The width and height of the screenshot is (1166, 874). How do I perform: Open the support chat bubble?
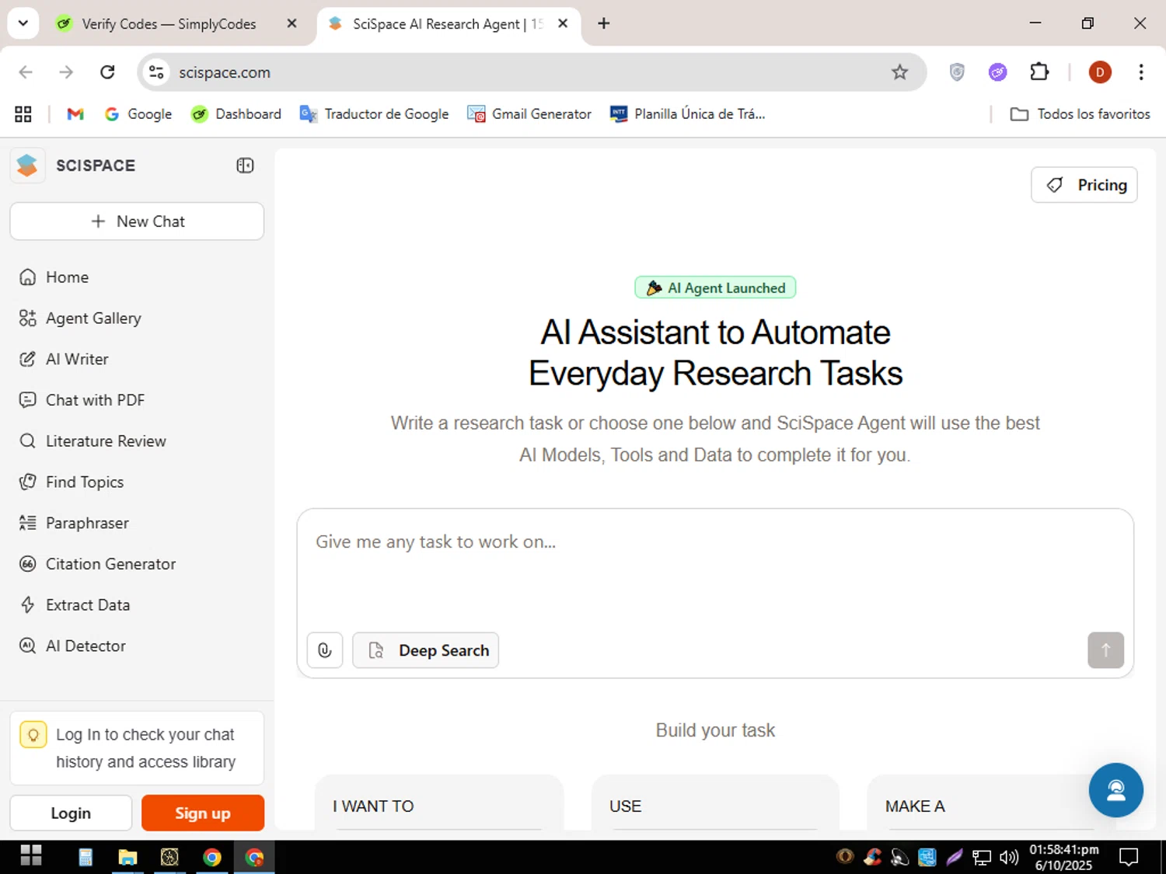(x=1115, y=790)
